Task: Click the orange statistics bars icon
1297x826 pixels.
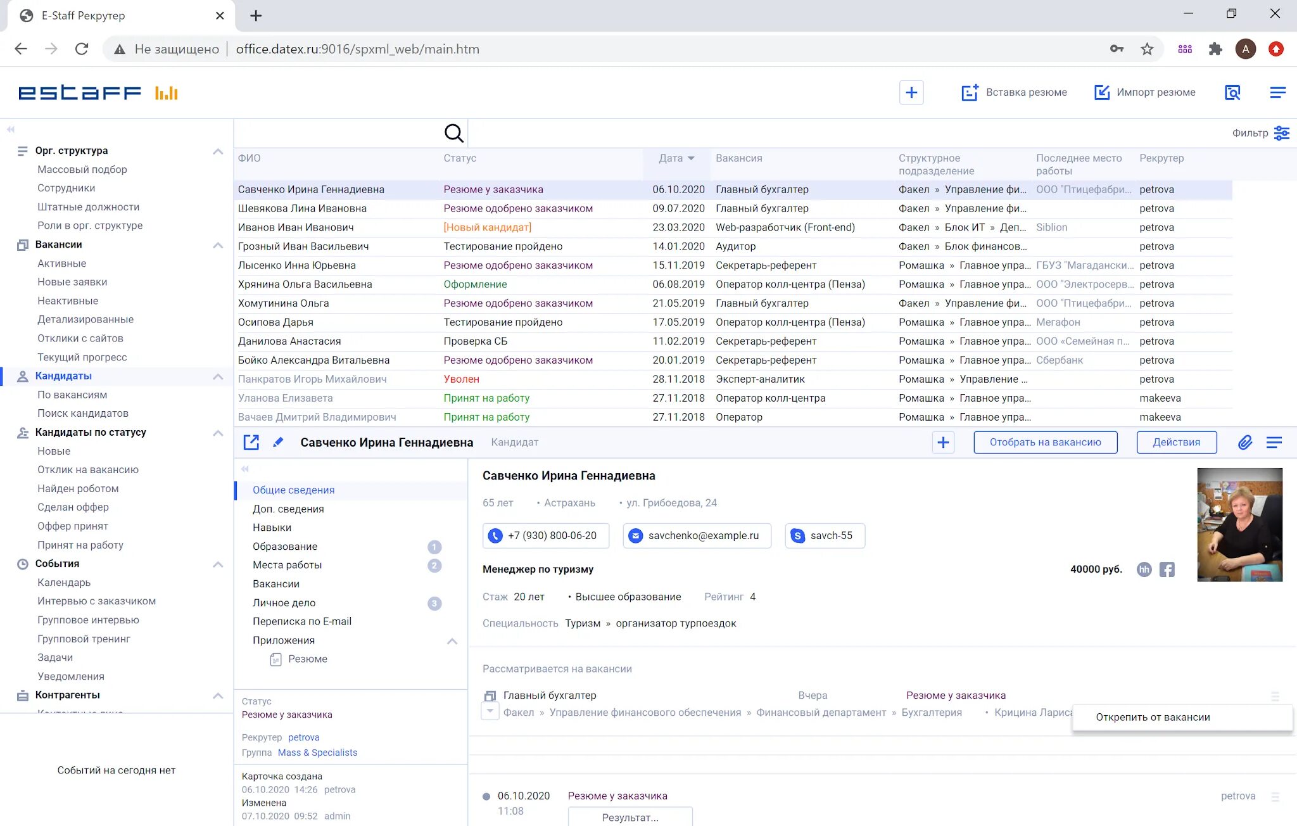Action: point(167,93)
